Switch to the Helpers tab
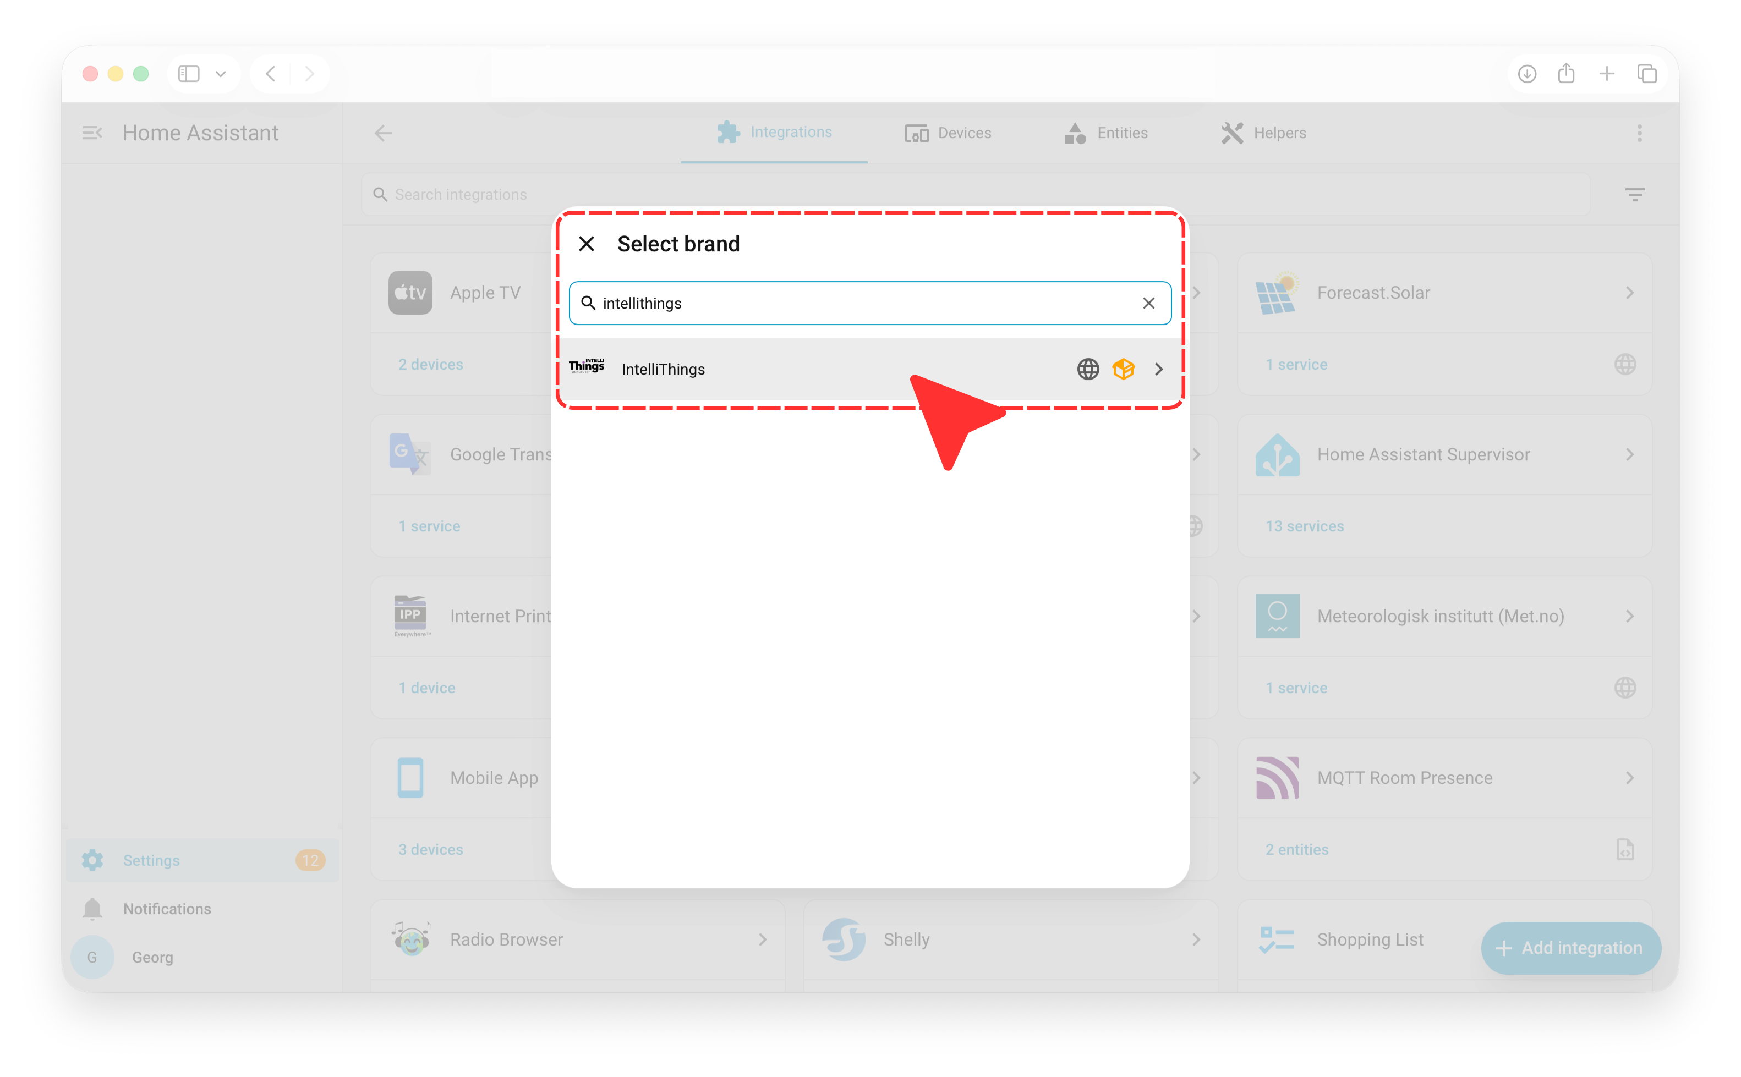 tap(1263, 133)
